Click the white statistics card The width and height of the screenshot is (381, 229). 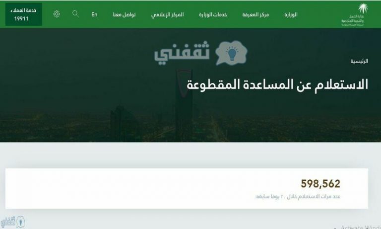click(x=187, y=189)
